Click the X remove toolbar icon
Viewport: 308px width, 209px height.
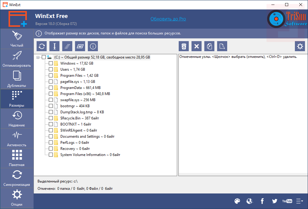(x=196, y=46)
